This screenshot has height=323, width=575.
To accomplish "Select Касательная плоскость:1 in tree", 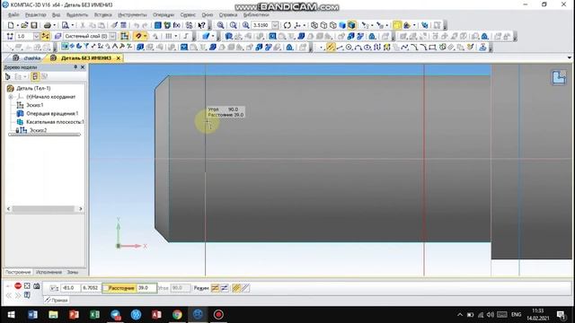I will (55, 122).
